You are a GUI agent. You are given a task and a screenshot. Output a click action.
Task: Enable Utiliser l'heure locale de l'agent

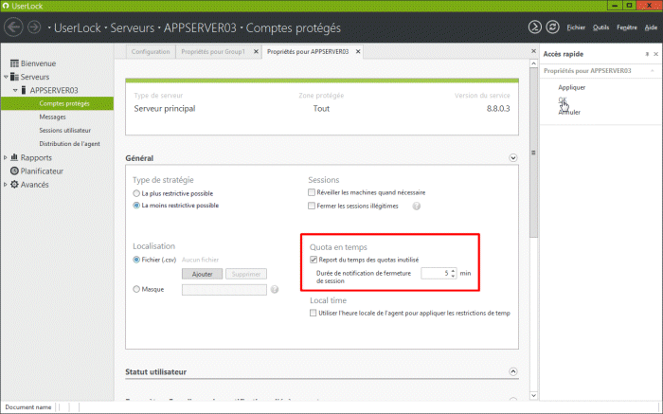[313, 313]
